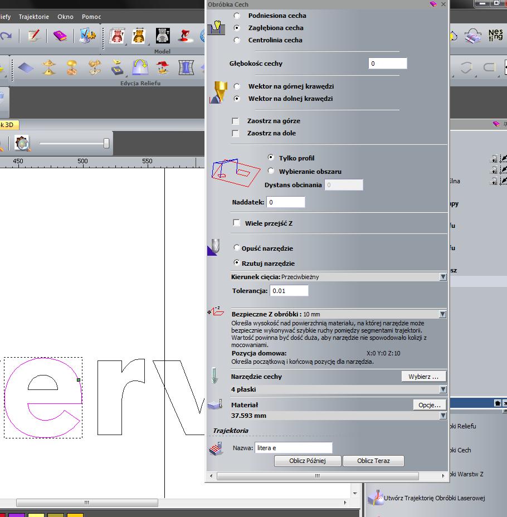Click the grey D-shaped outline toolbar icon
Image resolution: width=507 pixels, height=517 pixels.
490,67
